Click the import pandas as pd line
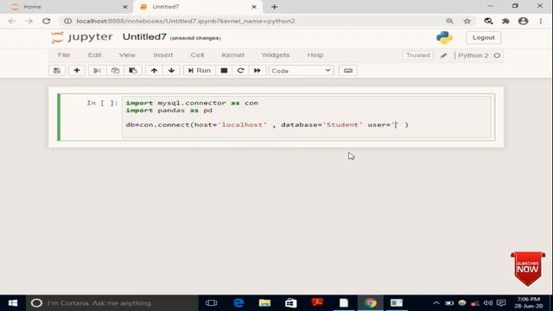The width and height of the screenshot is (553, 311). [169, 111]
